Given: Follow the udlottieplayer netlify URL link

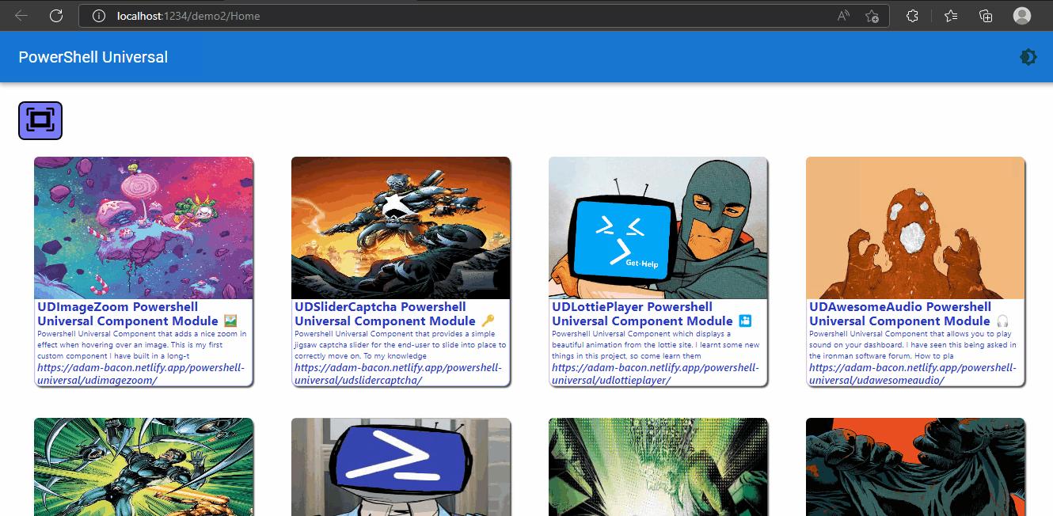Looking at the screenshot, I should [656, 374].
